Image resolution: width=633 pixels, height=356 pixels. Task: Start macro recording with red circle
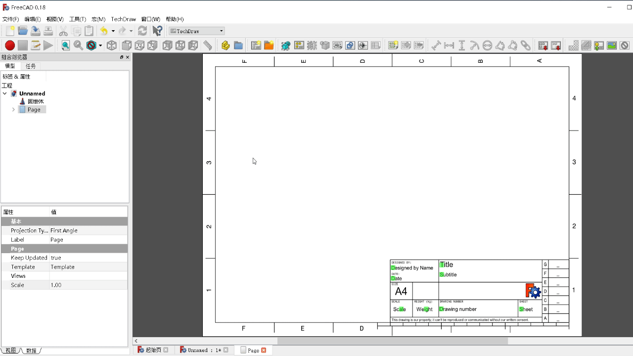tap(10, 45)
